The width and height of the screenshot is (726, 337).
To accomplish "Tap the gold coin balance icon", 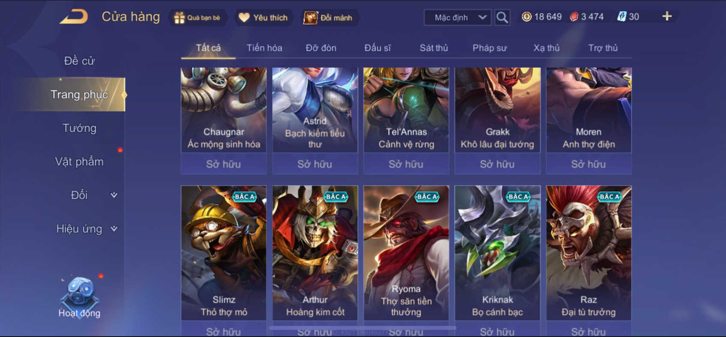I will [527, 17].
